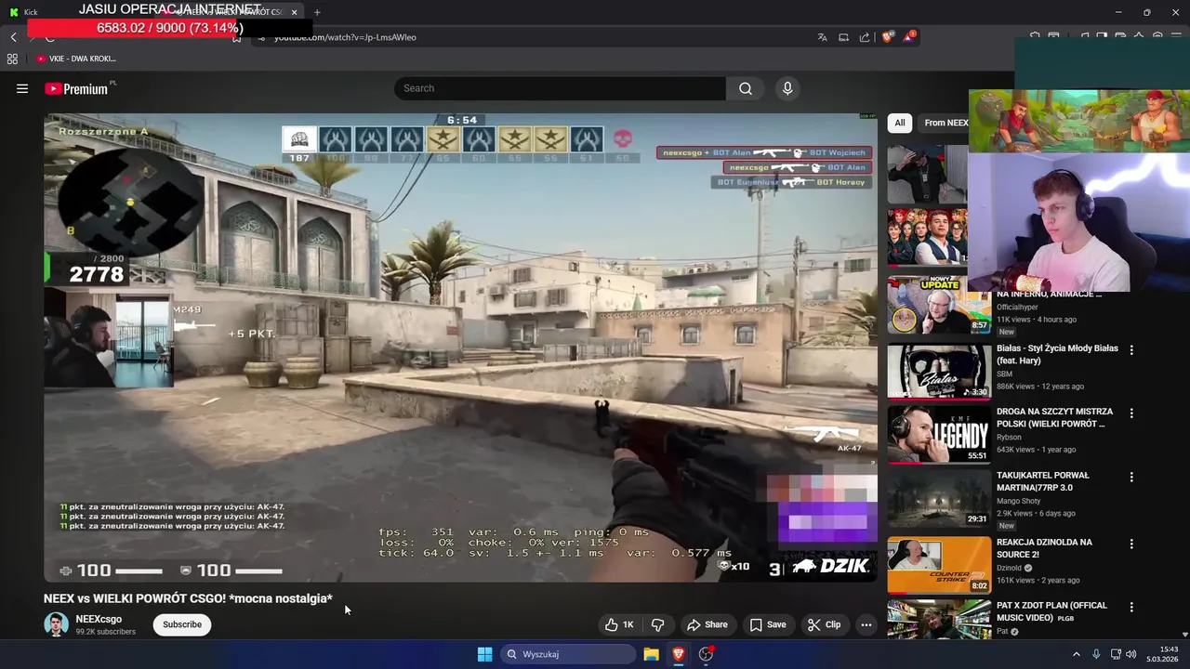
Task: Save the video to a playlist
Action: (x=768, y=624)
